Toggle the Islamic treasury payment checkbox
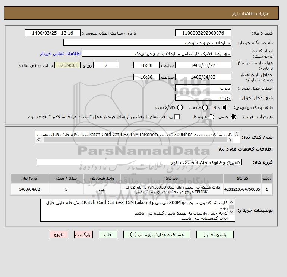Image resolution: width=287 pixels, height=277 pixels. (177, 117)
